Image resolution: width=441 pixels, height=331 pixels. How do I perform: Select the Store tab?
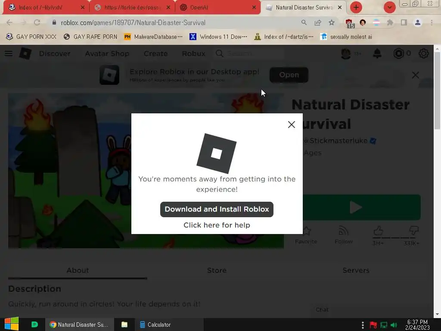tap(217, 270)
